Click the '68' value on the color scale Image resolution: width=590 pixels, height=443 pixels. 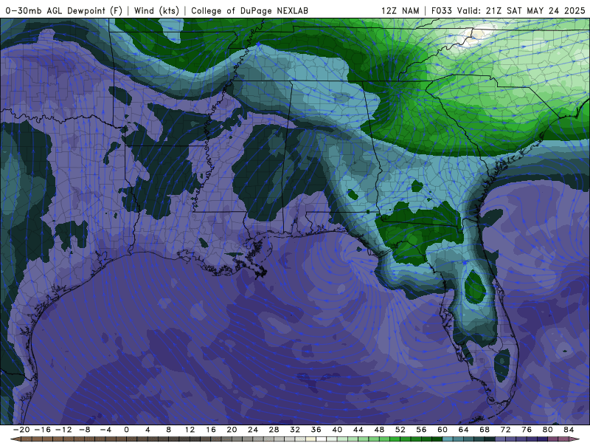[x=485, y=430]
